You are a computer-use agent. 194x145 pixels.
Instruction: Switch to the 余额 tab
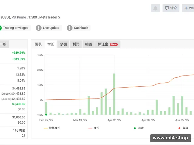coord(63,44)
